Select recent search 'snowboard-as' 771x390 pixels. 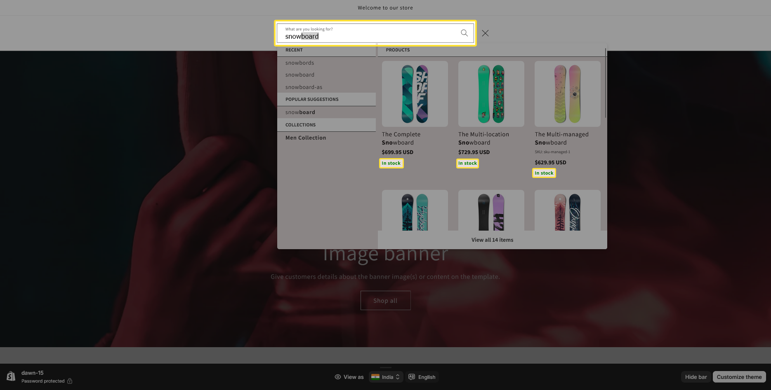coord(304,87)
